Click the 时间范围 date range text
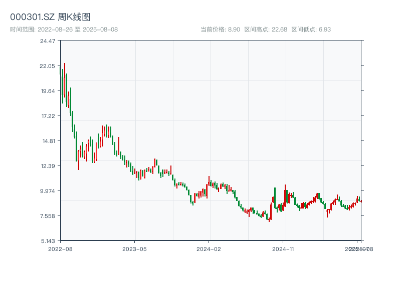 64,29
